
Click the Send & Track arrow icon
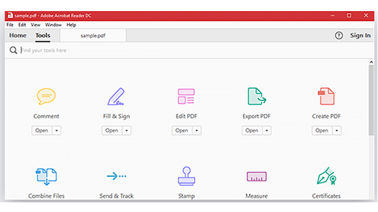point(116,176)
